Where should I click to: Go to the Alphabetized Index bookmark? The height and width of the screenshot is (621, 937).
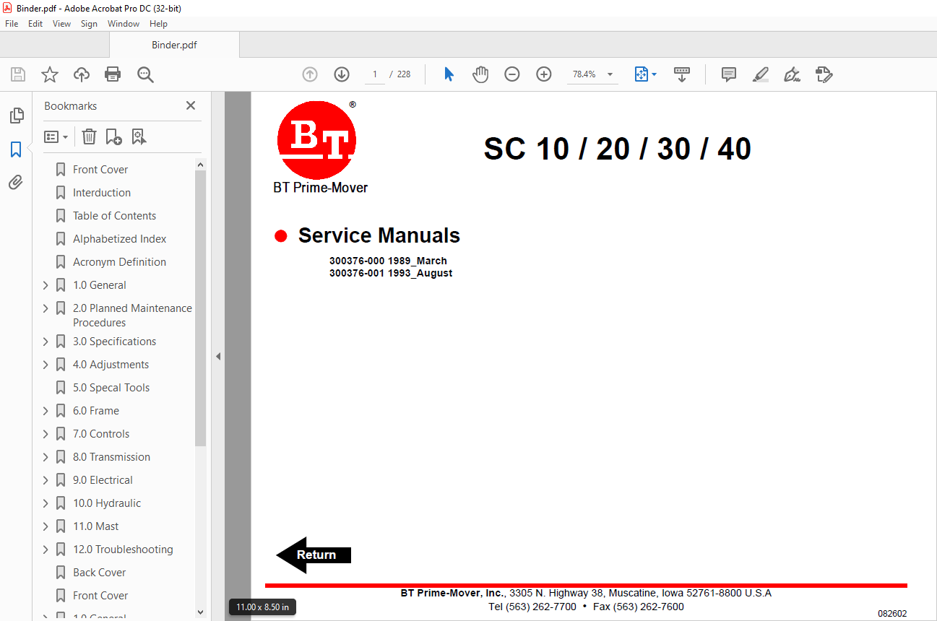(x=120, y=239)
